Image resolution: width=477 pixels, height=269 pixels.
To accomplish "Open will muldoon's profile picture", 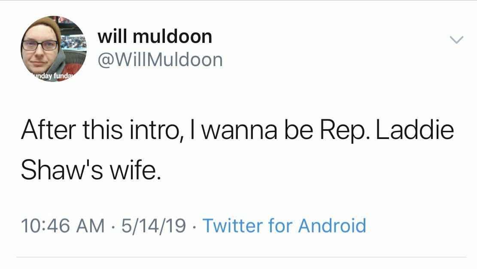I will pyautogui.click(x=54, y=48).
